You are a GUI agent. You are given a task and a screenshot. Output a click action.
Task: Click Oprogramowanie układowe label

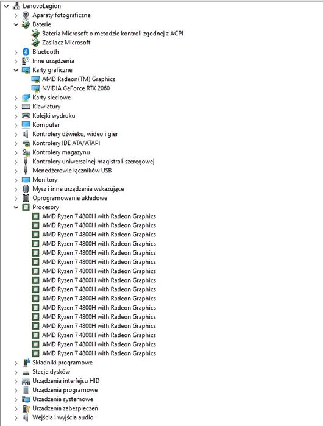tap(70, 198)
